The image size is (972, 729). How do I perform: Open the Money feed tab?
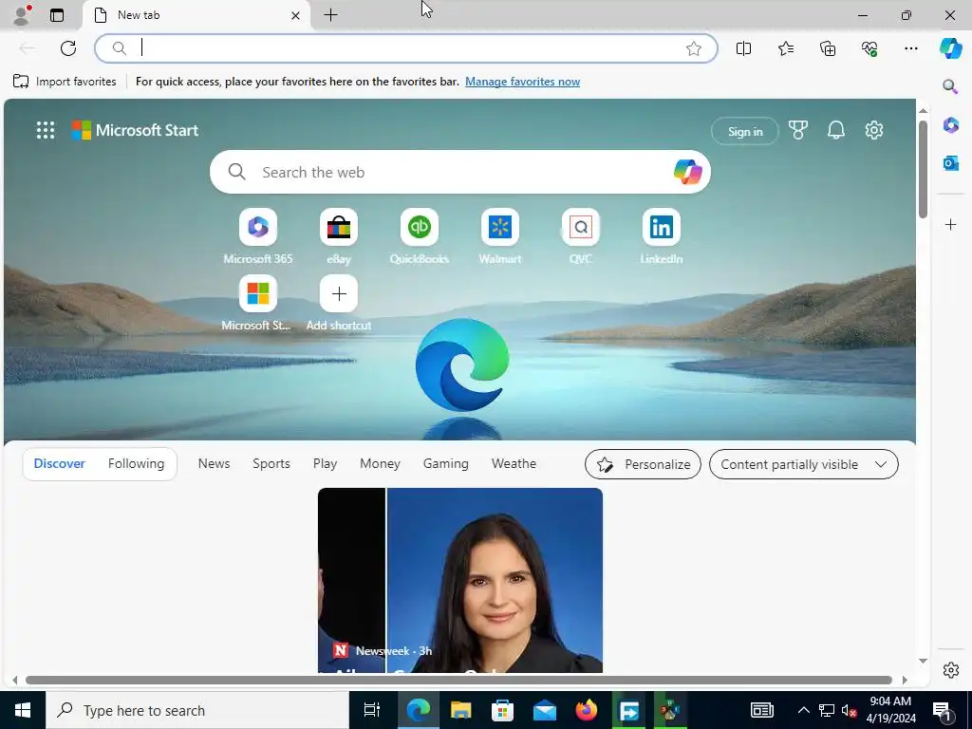pos(380,463)
